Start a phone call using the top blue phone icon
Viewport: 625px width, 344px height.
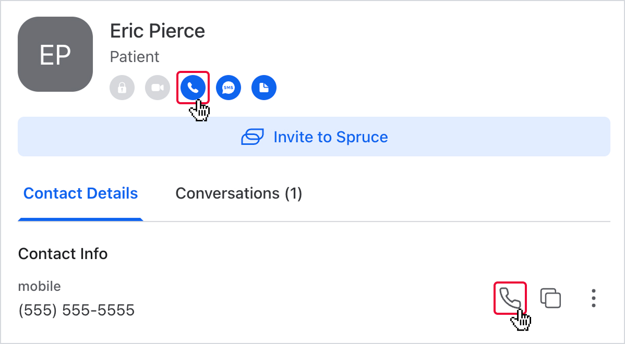click(193, 88)
